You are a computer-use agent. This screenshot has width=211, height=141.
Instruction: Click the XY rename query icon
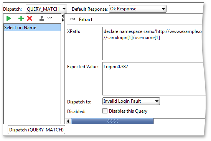pyautogui.click(x=50, y=18)
